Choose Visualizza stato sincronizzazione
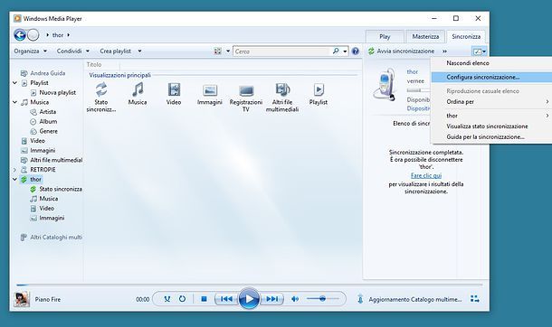Screen dimensions: 552x327 click(x=491, y=126)
